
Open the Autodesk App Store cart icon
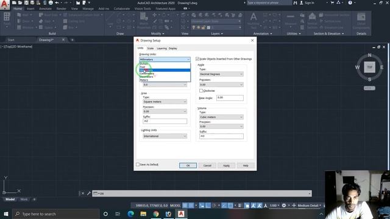[x=332, y=2]
